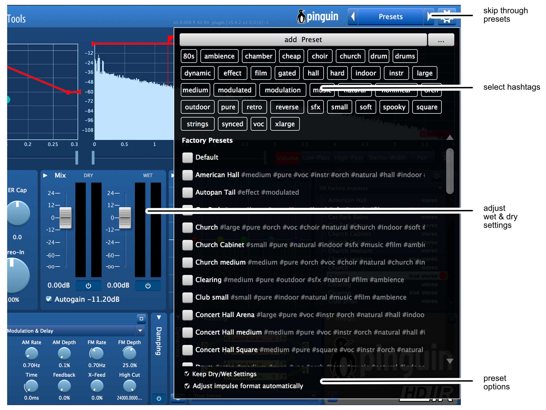Toggle the WET channel power button

[148, 286]
